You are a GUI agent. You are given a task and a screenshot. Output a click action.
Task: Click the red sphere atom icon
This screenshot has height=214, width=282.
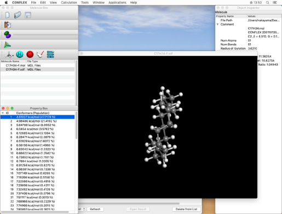30,54
